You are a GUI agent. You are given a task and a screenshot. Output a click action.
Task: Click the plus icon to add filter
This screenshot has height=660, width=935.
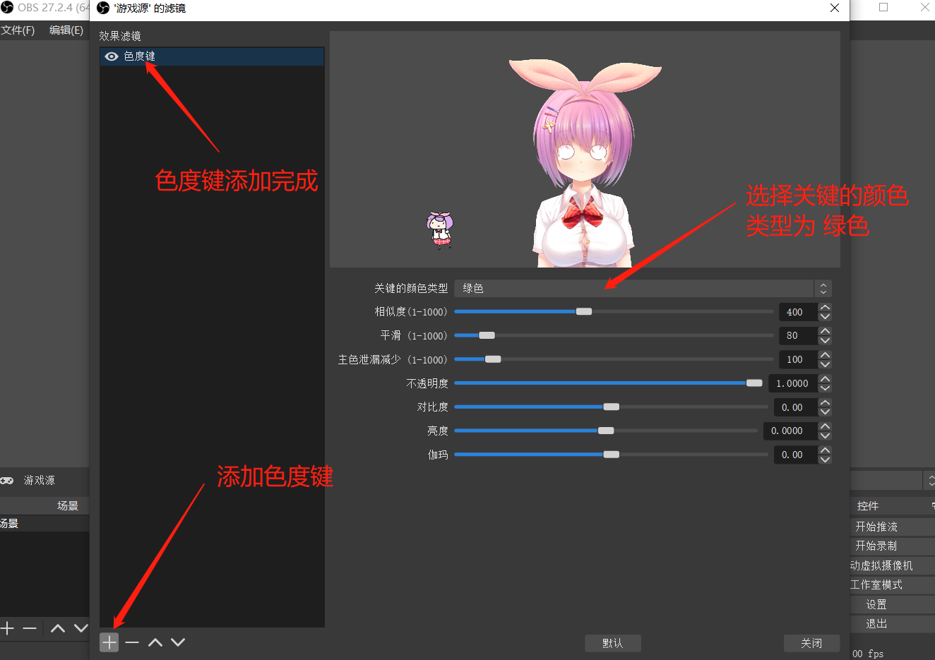click(x=109, y=642)
